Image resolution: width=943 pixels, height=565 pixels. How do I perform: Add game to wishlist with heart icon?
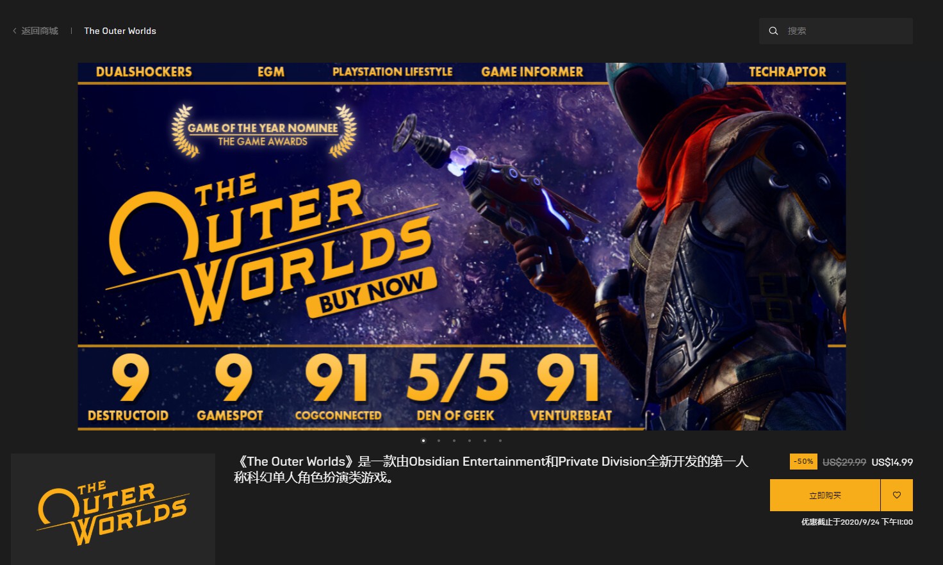click(896, 495)
